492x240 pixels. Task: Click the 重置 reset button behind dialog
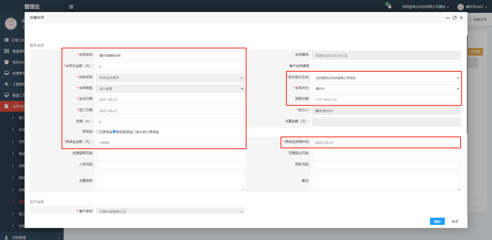tap(475, 52)
